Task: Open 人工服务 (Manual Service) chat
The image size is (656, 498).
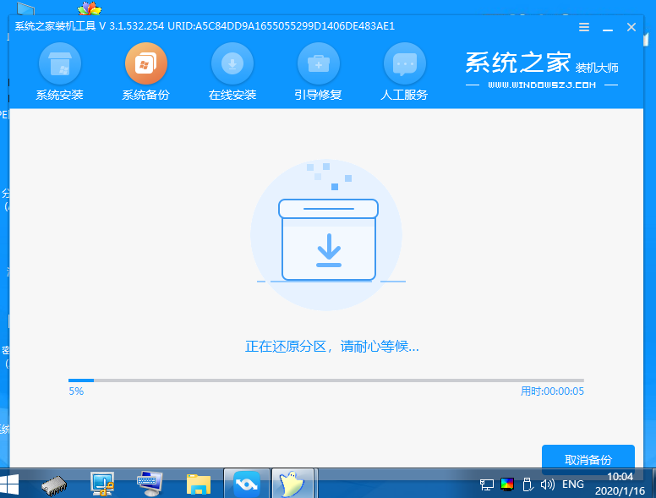Action: [x=405, y=72]
